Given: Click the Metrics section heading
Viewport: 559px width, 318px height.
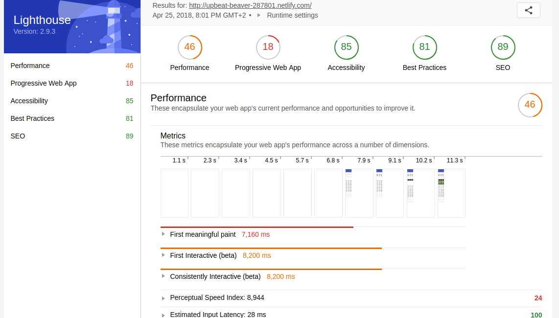Looking at the screenshot, I should pyautogui.click(x=173, y=136).
